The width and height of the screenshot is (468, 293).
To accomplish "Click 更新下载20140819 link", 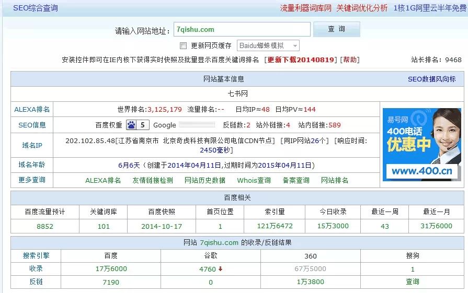I will coord(301,60).
